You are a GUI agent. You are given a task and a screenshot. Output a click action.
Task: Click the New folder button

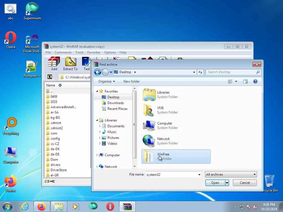(x=131, y=81)
